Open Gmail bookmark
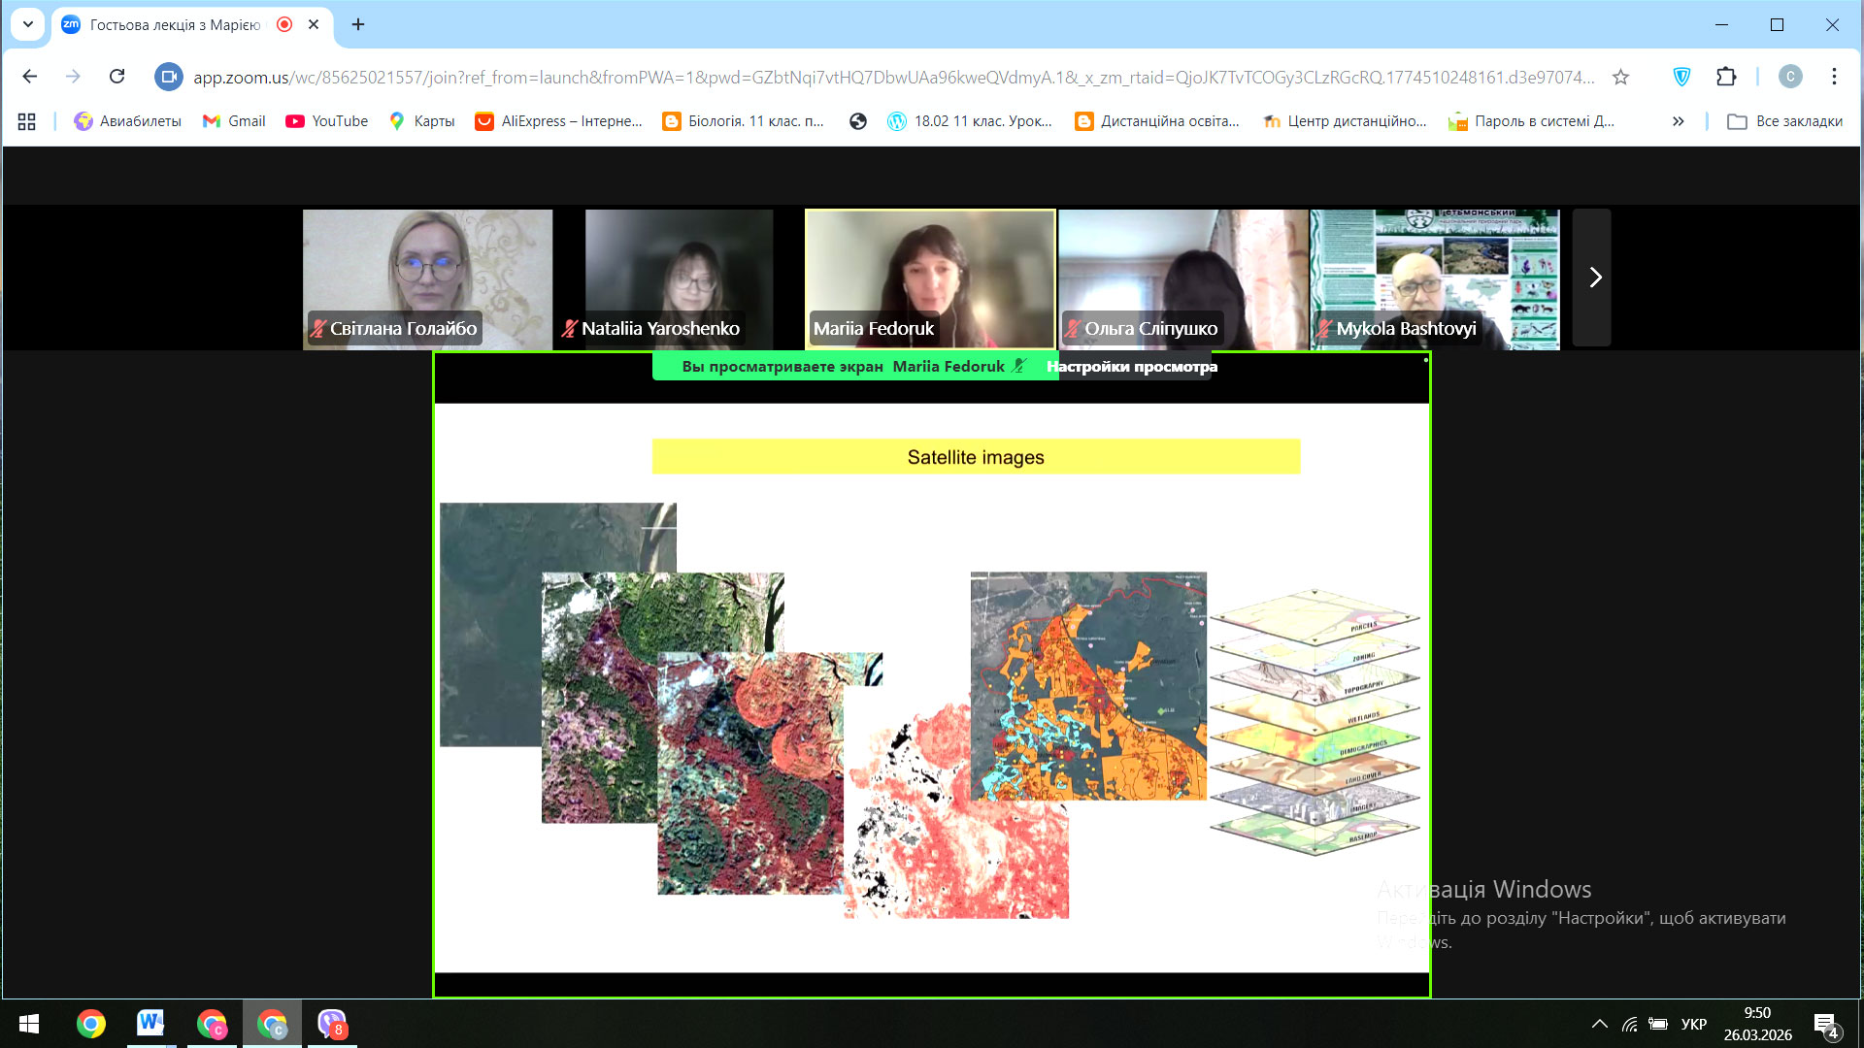 pos(234,121)
